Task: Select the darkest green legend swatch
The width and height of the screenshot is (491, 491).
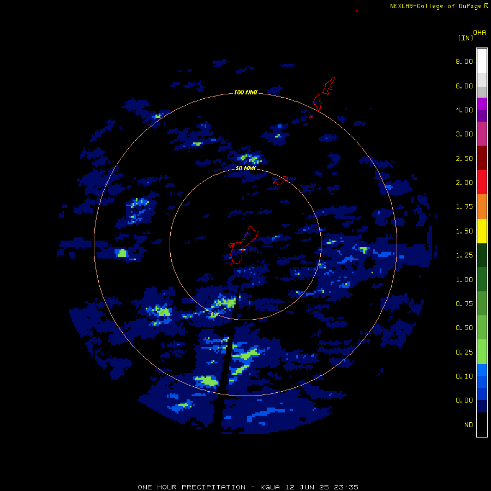Action: (x=482, y=255)
